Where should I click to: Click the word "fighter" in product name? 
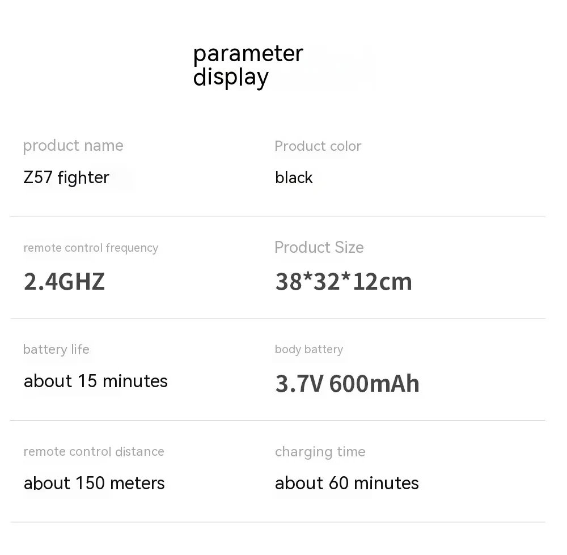pos(83,177)
